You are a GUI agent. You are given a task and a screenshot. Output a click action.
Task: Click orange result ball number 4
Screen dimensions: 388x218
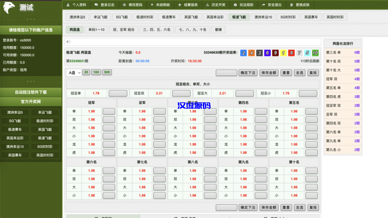(x=252, y=53)
